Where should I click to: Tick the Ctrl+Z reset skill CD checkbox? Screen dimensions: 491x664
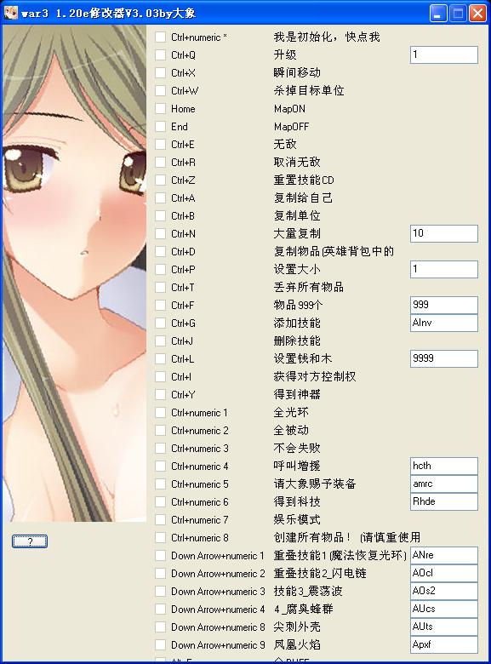161,180
